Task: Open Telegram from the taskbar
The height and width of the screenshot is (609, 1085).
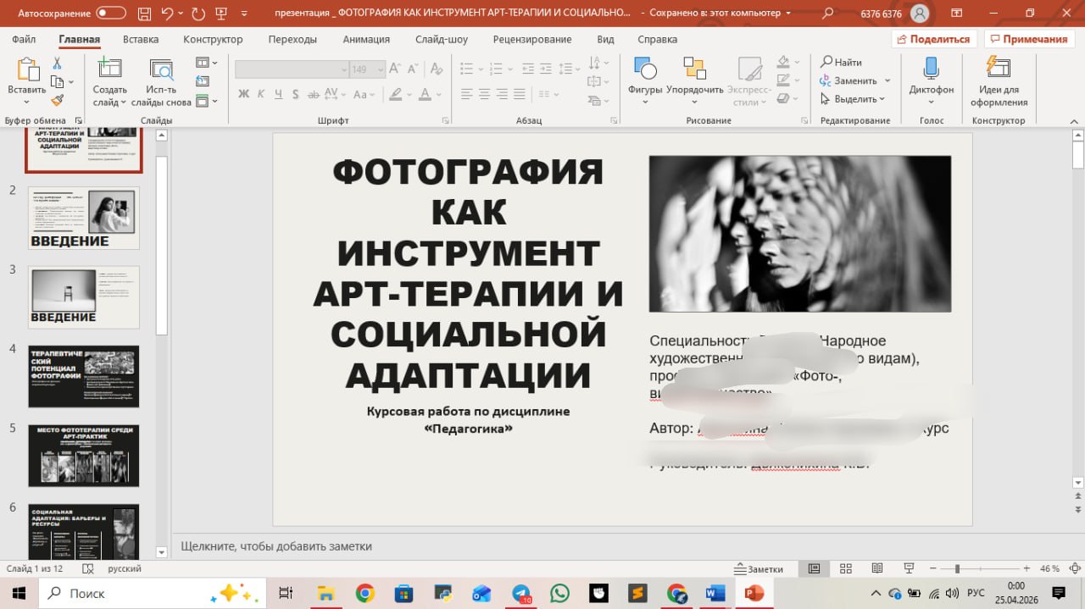Action: pos(521,593)
